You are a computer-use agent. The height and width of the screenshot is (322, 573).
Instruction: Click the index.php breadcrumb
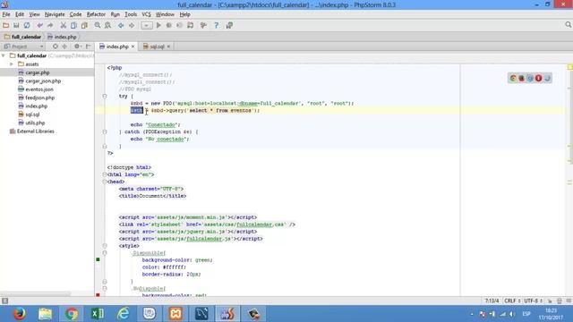click(x=62, y=37)
